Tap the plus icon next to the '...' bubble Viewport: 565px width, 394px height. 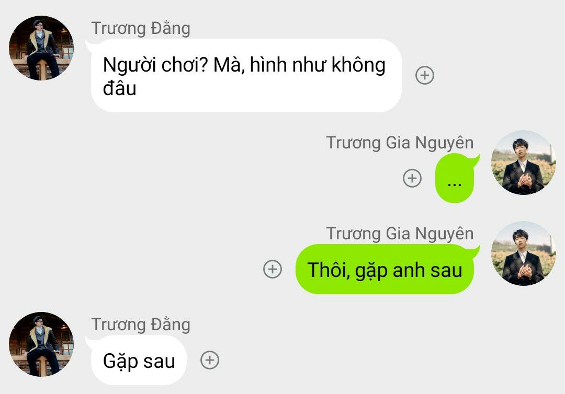412,178
